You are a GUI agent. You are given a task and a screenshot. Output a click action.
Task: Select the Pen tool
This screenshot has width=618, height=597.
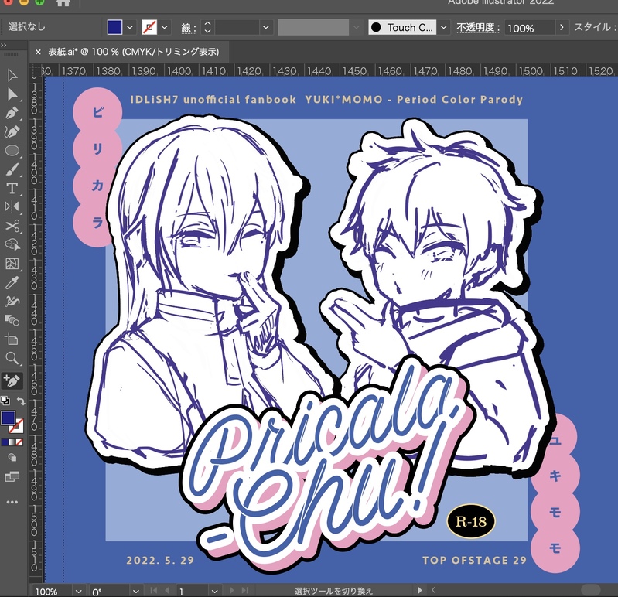coord(12,113)
